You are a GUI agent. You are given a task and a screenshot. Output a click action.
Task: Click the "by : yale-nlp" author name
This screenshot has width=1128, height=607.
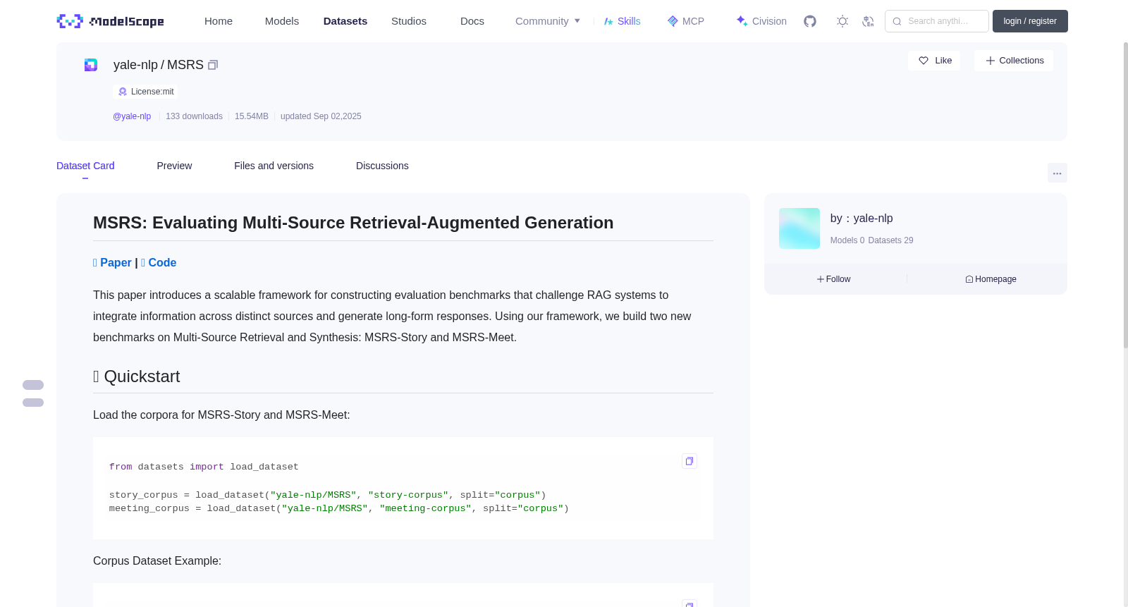pyautogui.click(x=862, y=219)
